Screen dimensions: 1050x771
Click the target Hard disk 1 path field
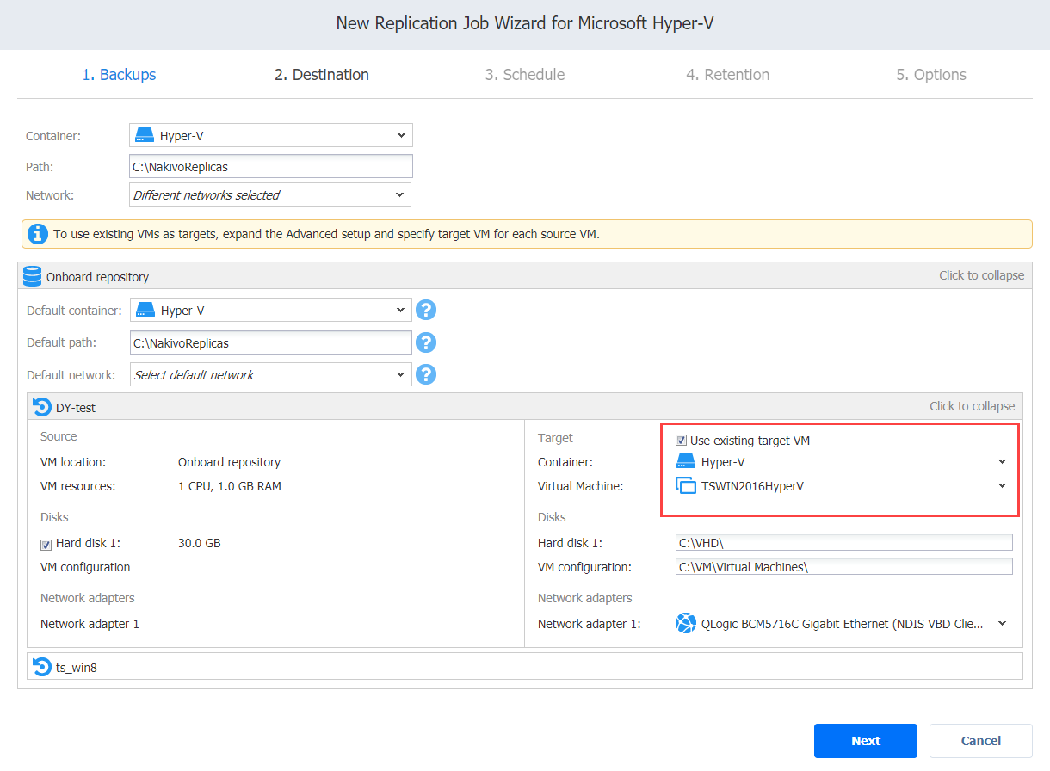click(x=844, y=543)
